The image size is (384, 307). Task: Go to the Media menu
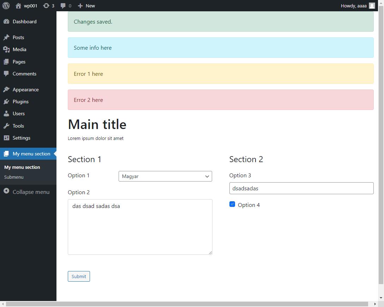point(28,49)
